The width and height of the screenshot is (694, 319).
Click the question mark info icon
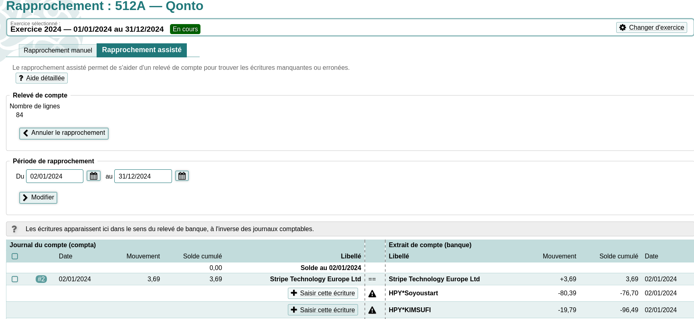[x=14, y=229]
